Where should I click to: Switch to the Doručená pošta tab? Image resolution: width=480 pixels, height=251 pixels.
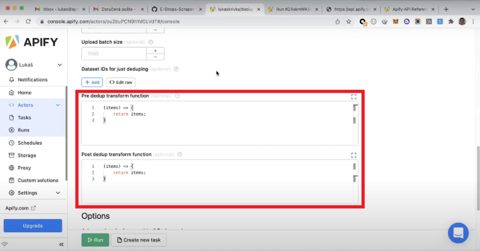118,9
